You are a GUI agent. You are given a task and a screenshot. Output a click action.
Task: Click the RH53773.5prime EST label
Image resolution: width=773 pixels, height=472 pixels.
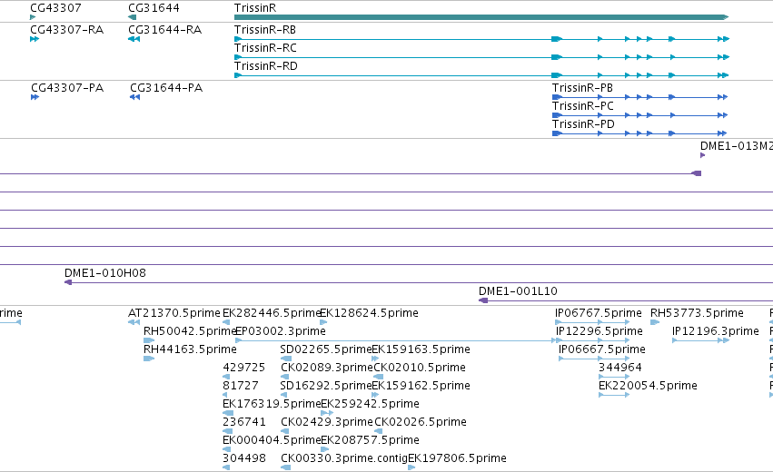(697, 313)
